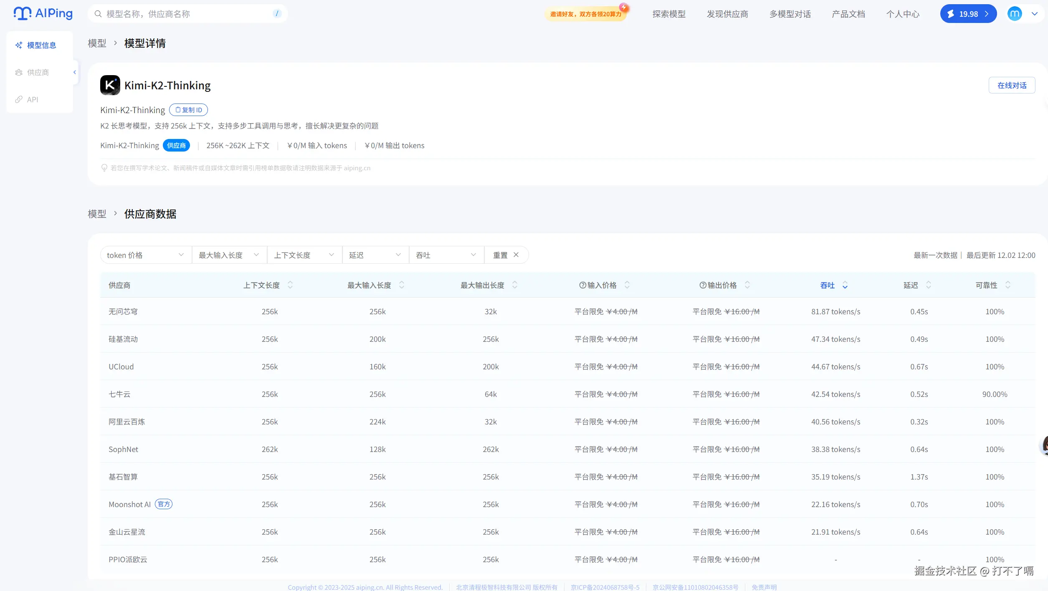Screen dimensions: 1048x591
Task: Click the 在线对话 button
Action: 1012,85
